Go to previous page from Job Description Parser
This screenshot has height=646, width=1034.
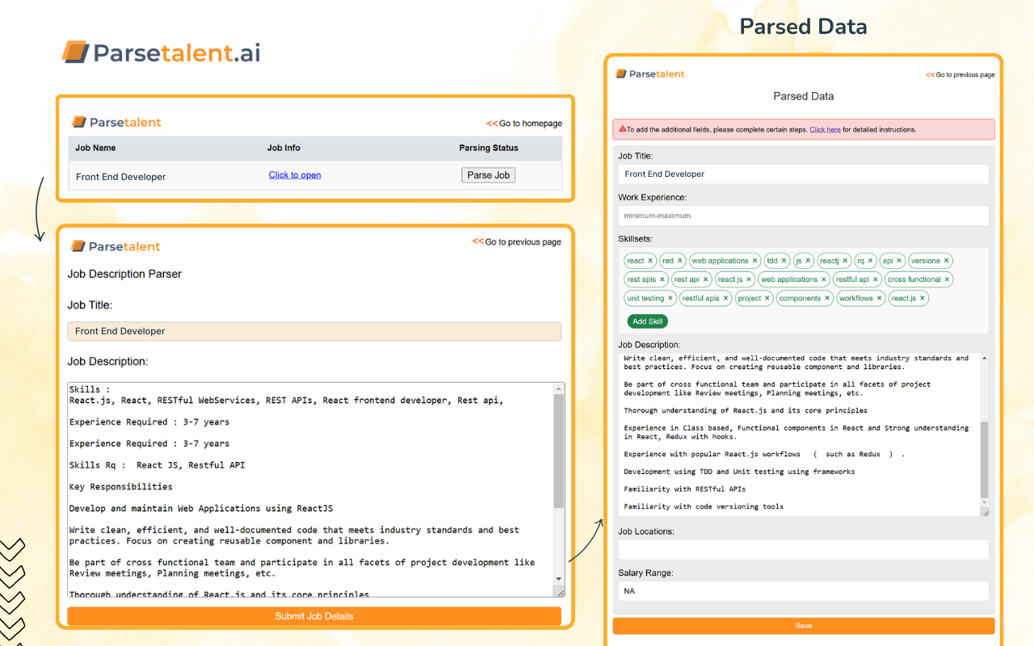(x=517, y=241)
